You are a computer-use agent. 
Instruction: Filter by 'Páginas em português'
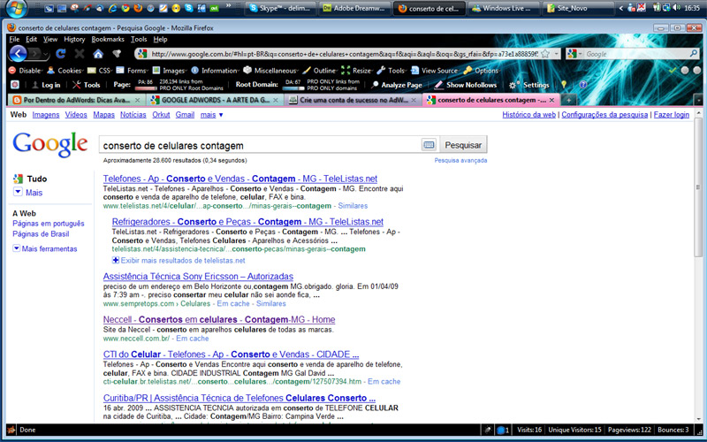pyautogui.click(x=49, y=224)
